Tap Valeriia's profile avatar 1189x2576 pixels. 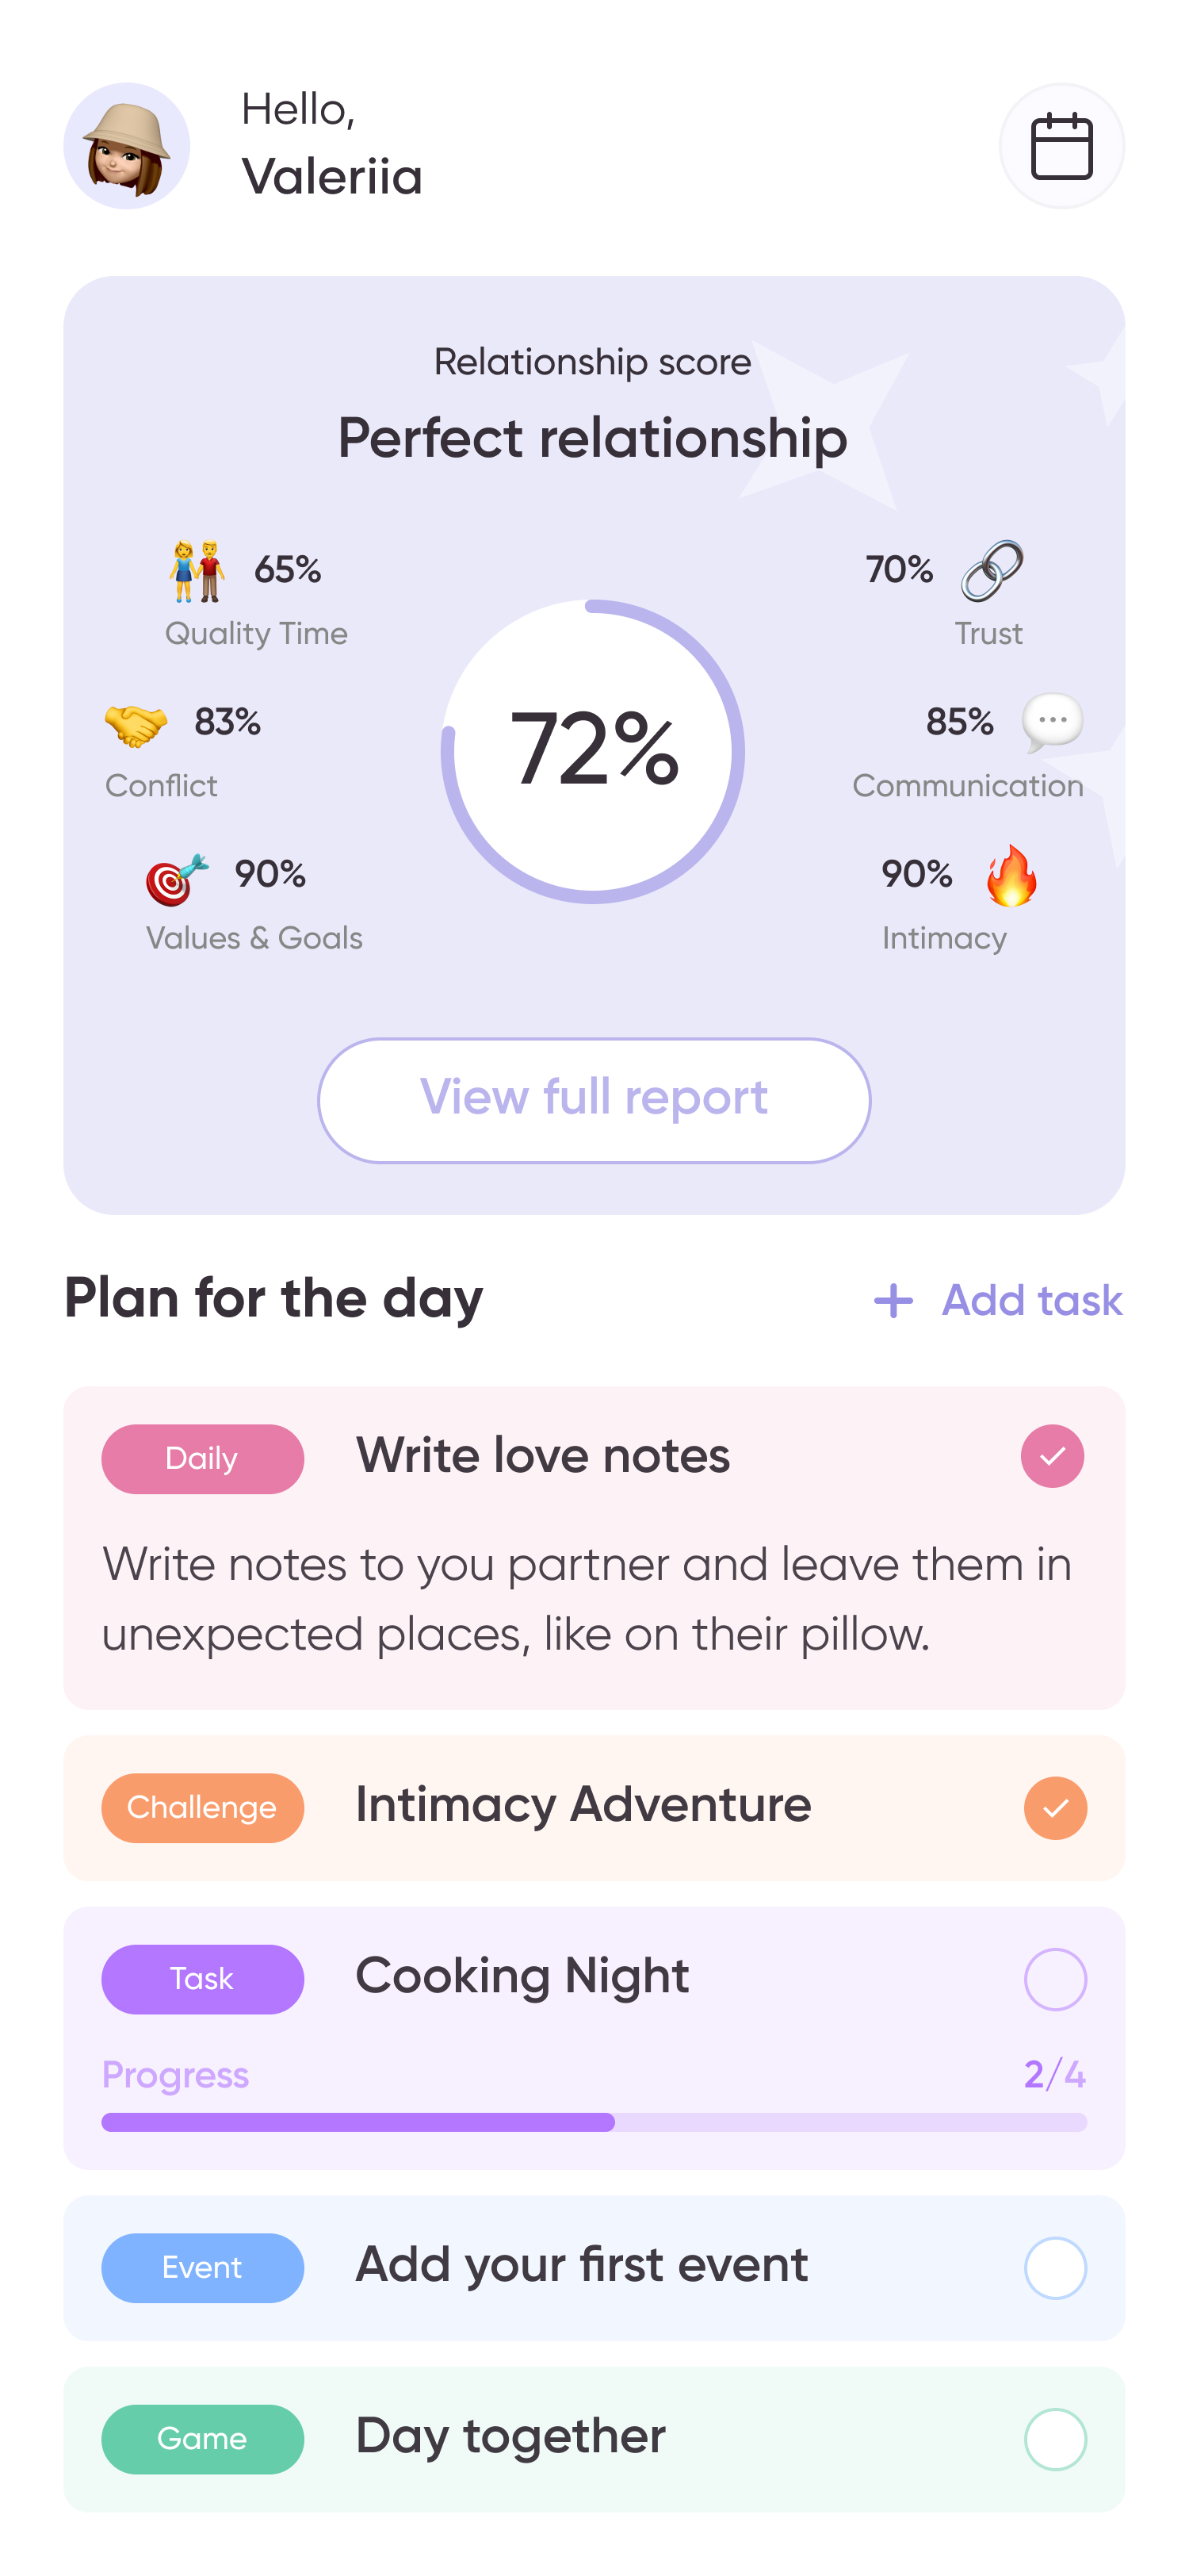(127, 146)
